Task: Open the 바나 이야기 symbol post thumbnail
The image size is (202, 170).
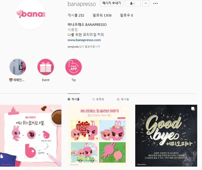Action: 31,136
